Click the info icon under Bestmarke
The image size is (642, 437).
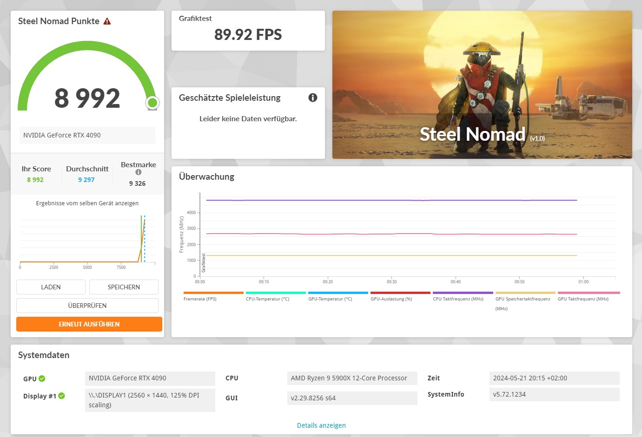(x=138, y=172)
